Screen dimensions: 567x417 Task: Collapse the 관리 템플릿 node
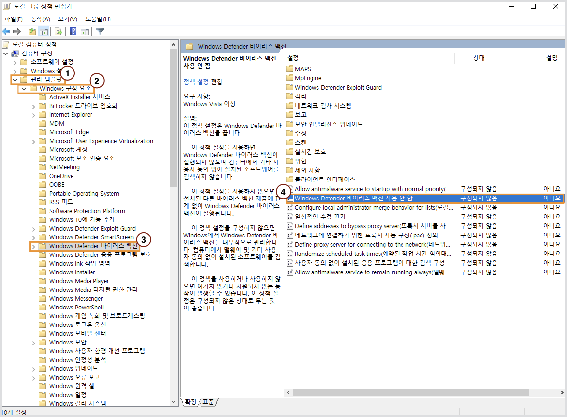(x=15, y=80)
